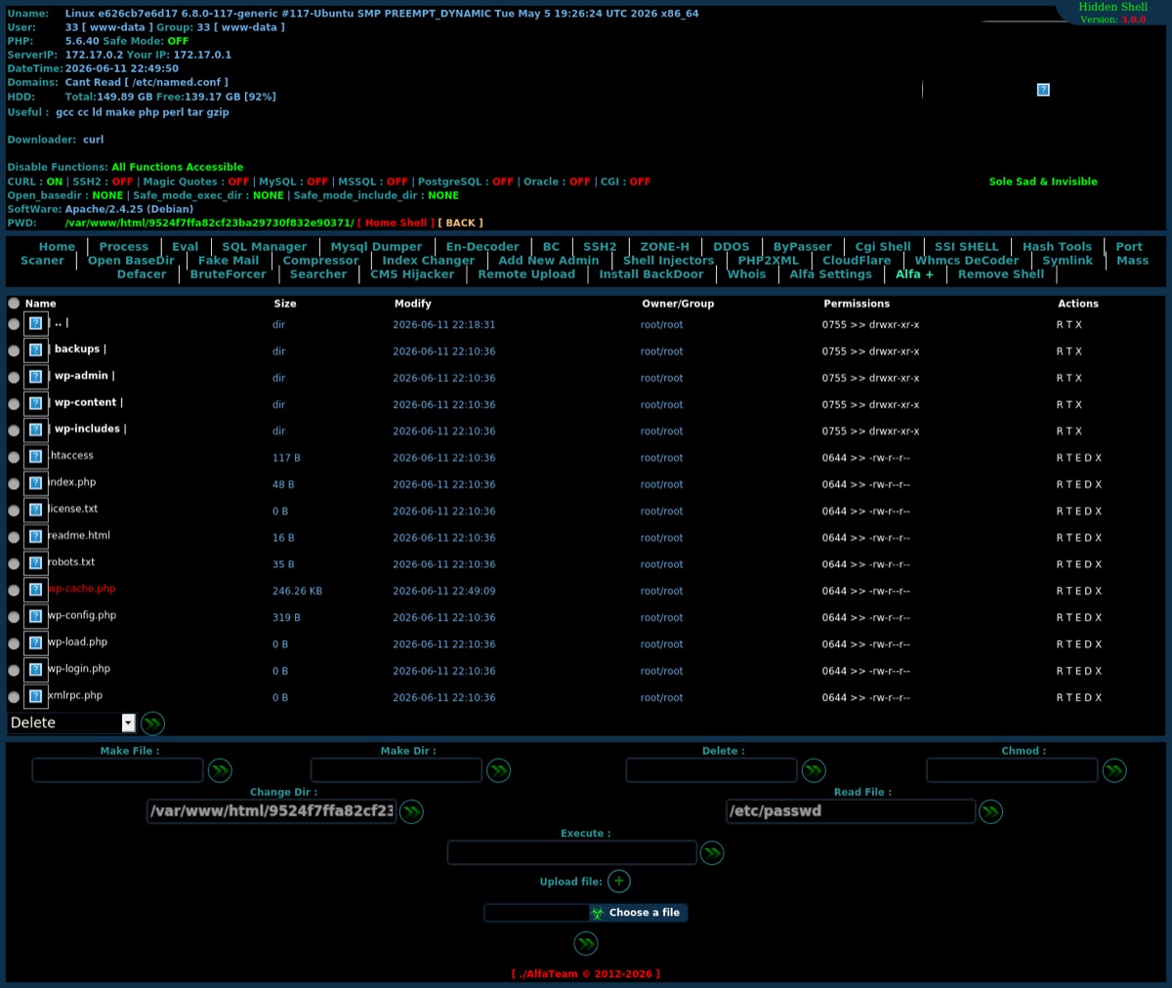Click the Home Shell link

[x=396, y=223]
